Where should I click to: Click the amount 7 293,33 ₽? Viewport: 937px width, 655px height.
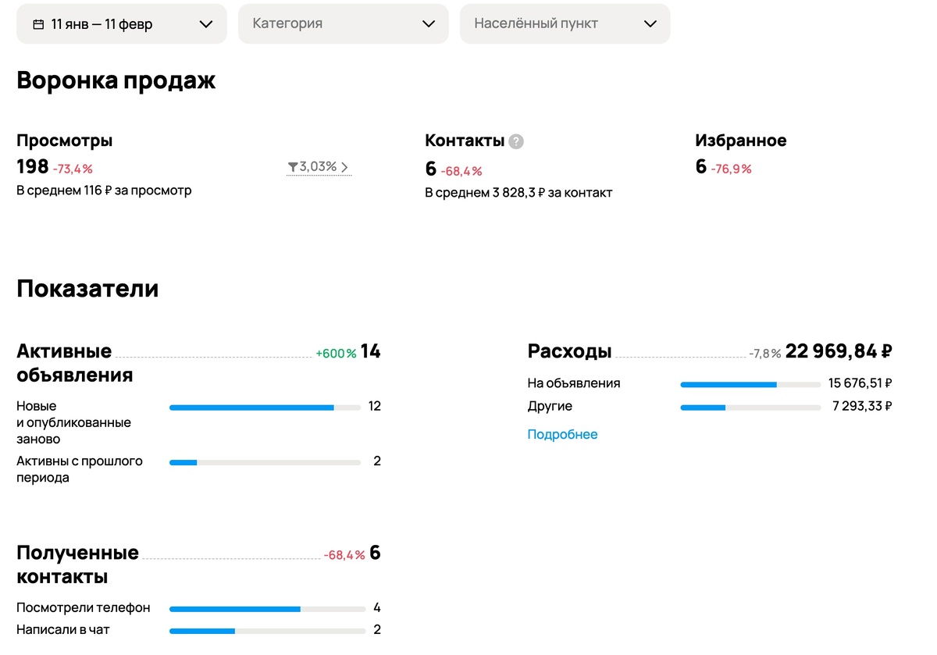pos(862,406)
